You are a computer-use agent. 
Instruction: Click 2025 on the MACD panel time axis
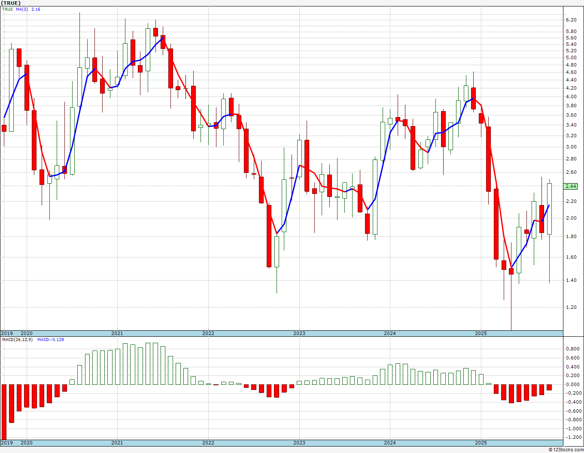[481, 443]
